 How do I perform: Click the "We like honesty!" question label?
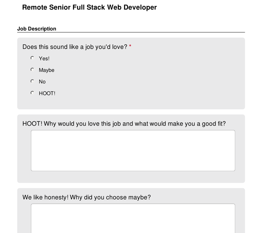[87, 197]
